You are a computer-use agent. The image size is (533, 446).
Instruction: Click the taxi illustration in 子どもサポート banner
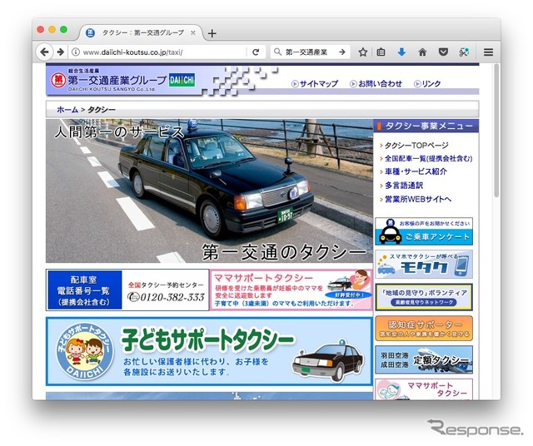pos(328,360)
